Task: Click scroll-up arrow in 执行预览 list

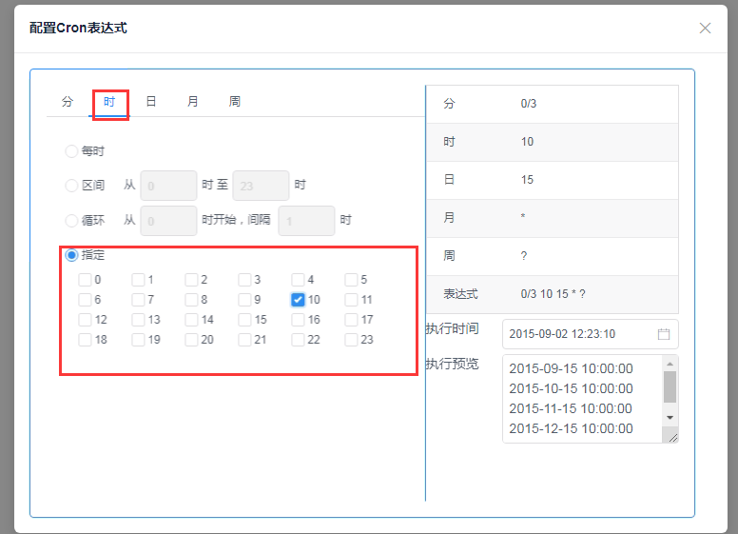Action: 670,364
